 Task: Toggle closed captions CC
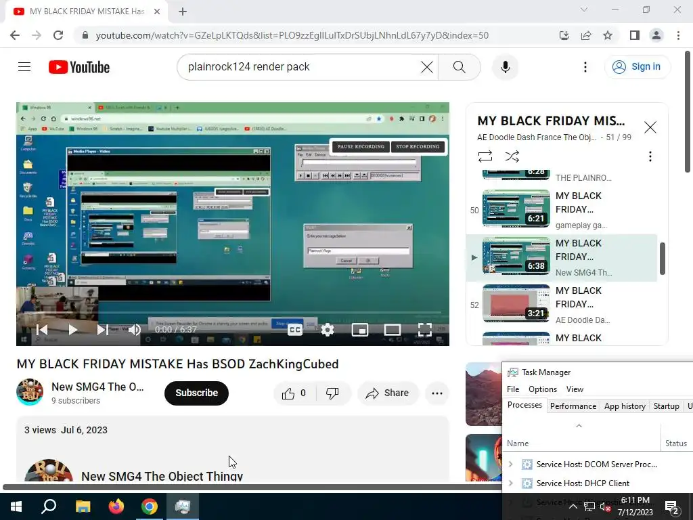(295, 330)
